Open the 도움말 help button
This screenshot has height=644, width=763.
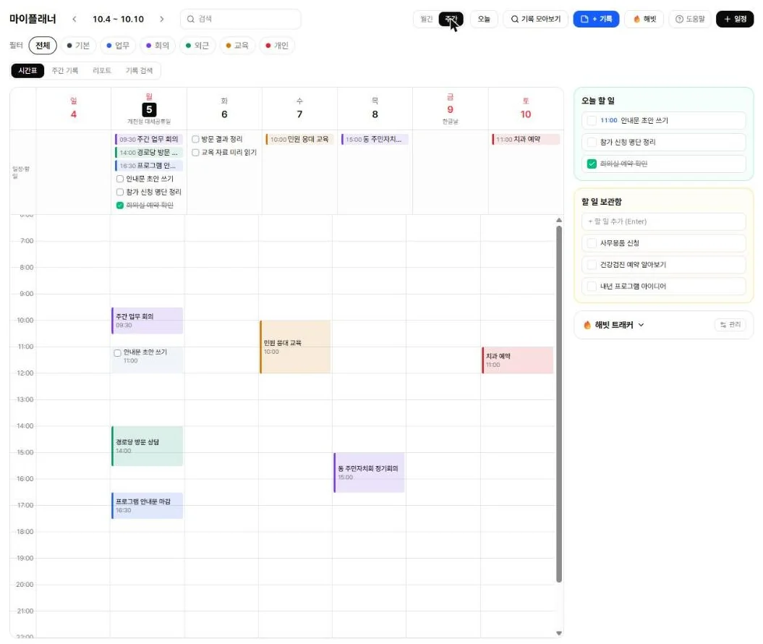690,19
